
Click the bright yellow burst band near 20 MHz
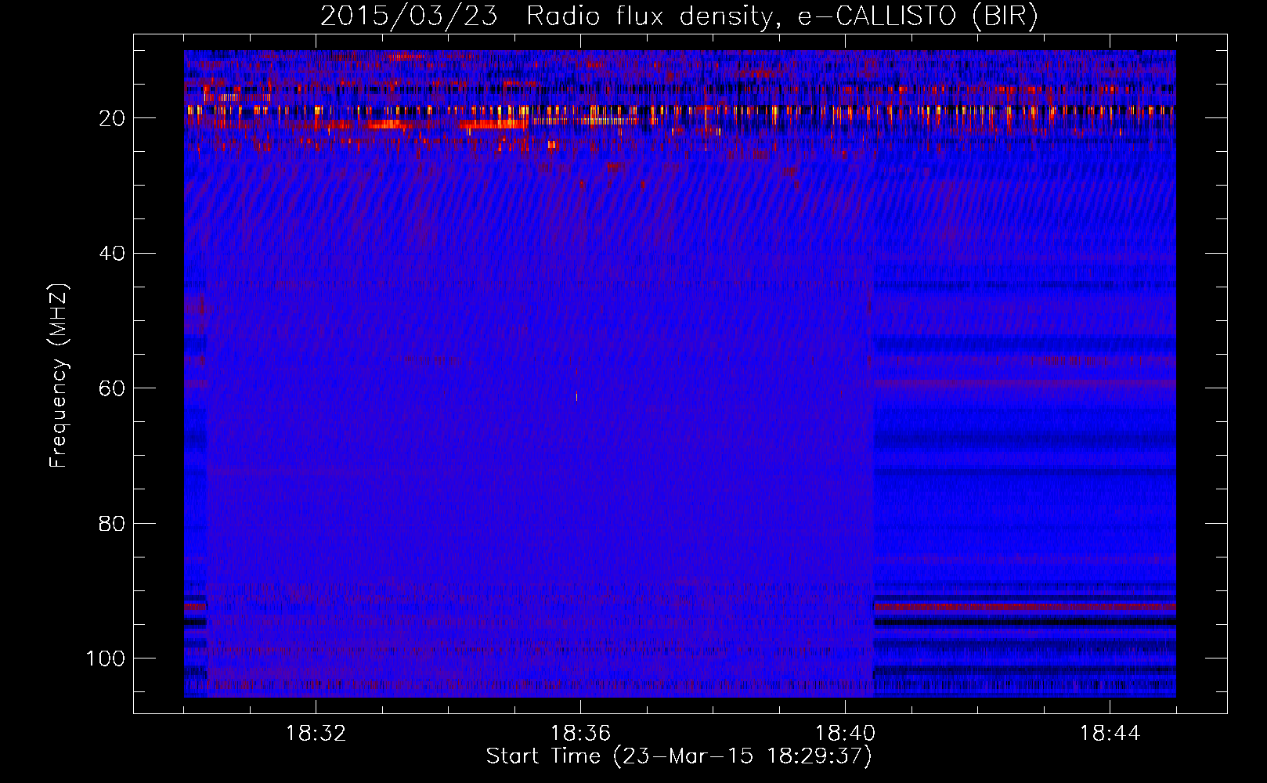679,112
